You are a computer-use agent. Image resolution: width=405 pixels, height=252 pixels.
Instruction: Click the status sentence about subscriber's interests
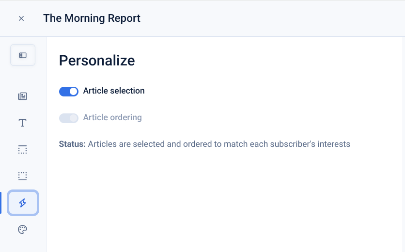click(219, 144)
